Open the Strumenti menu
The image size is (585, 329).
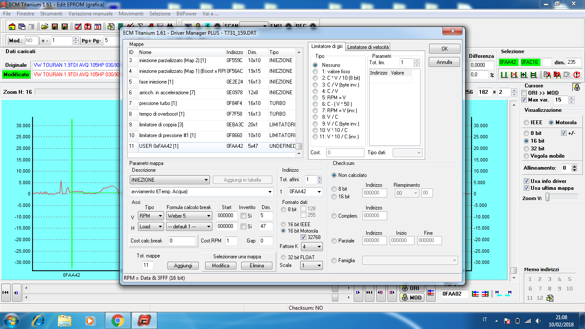point(51,14)
